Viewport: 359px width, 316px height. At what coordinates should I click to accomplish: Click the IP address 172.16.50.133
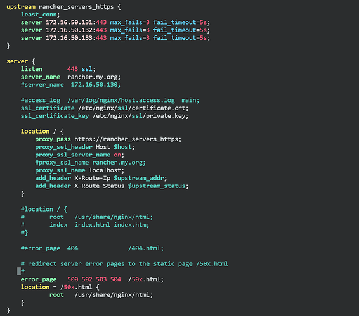coord(69,38)
